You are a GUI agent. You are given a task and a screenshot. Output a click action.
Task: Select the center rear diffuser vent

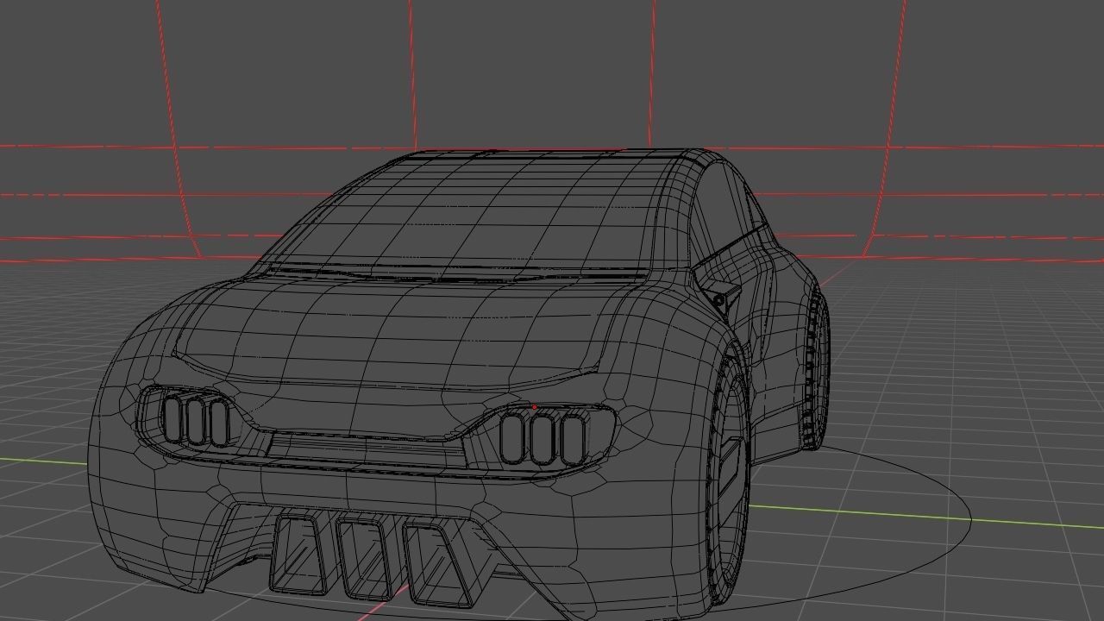point(363,559)
